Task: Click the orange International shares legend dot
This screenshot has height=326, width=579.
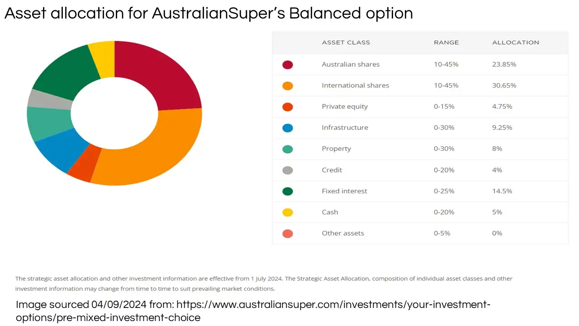Action: pos(288,86)
